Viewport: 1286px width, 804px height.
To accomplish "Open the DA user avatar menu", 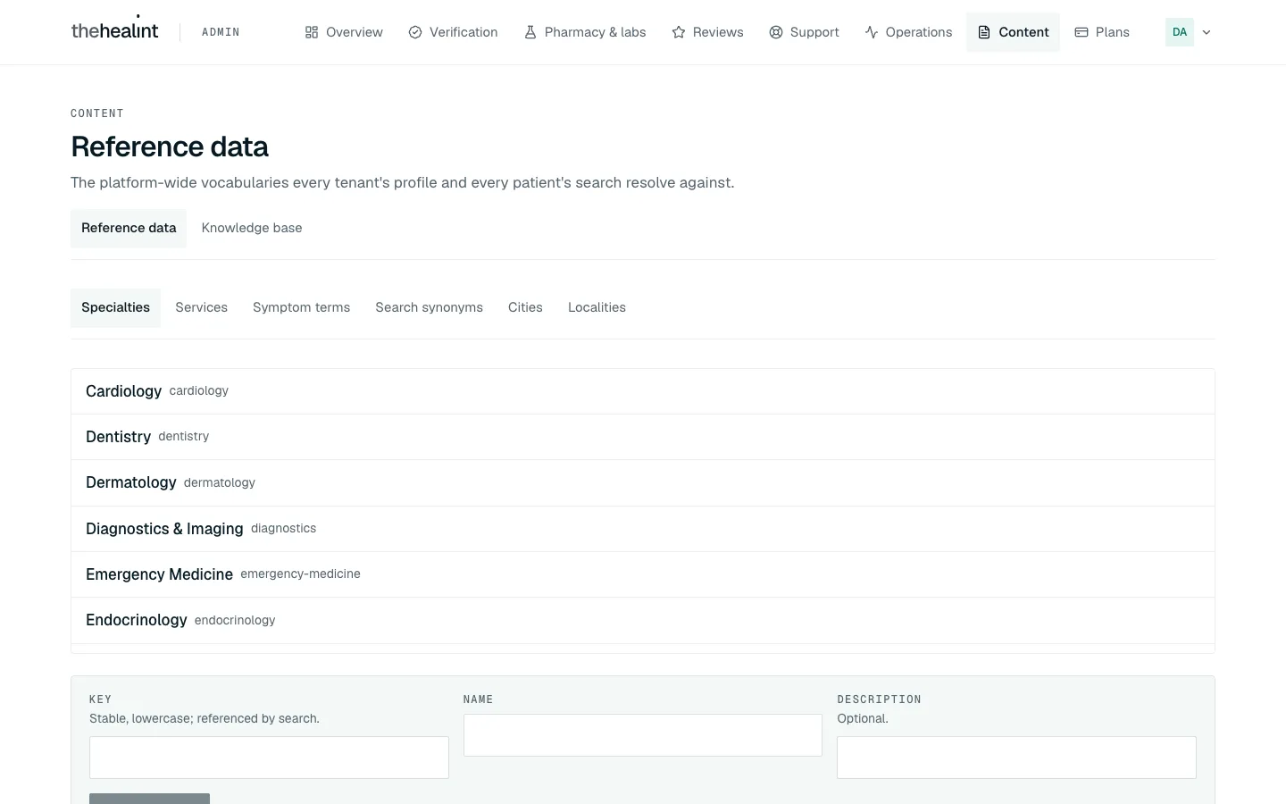I will pyautogui.click(x=1180, y=32).
